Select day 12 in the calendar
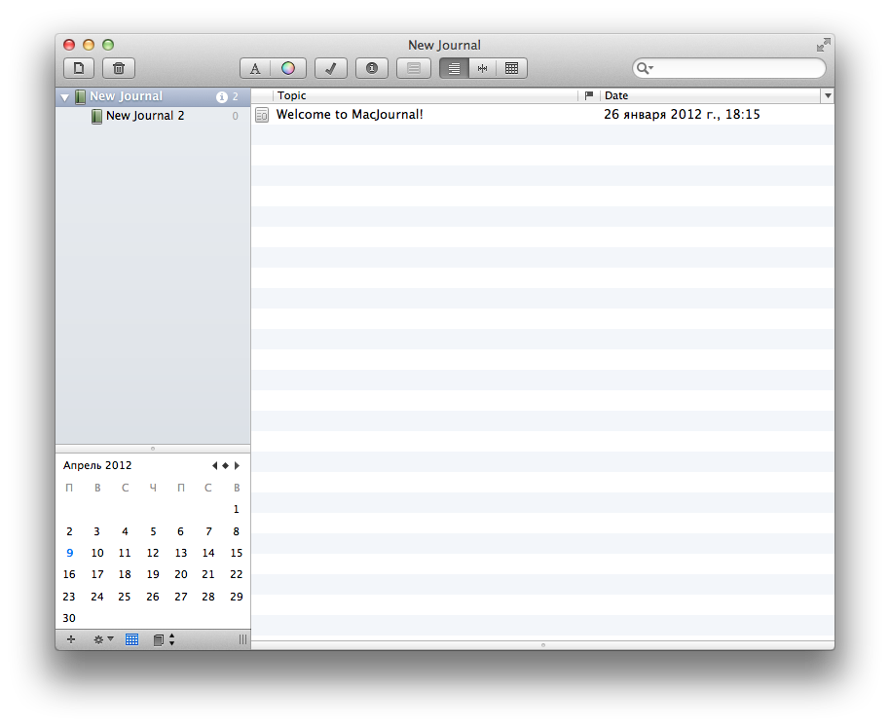890x727 pixels. pos(153,553)
